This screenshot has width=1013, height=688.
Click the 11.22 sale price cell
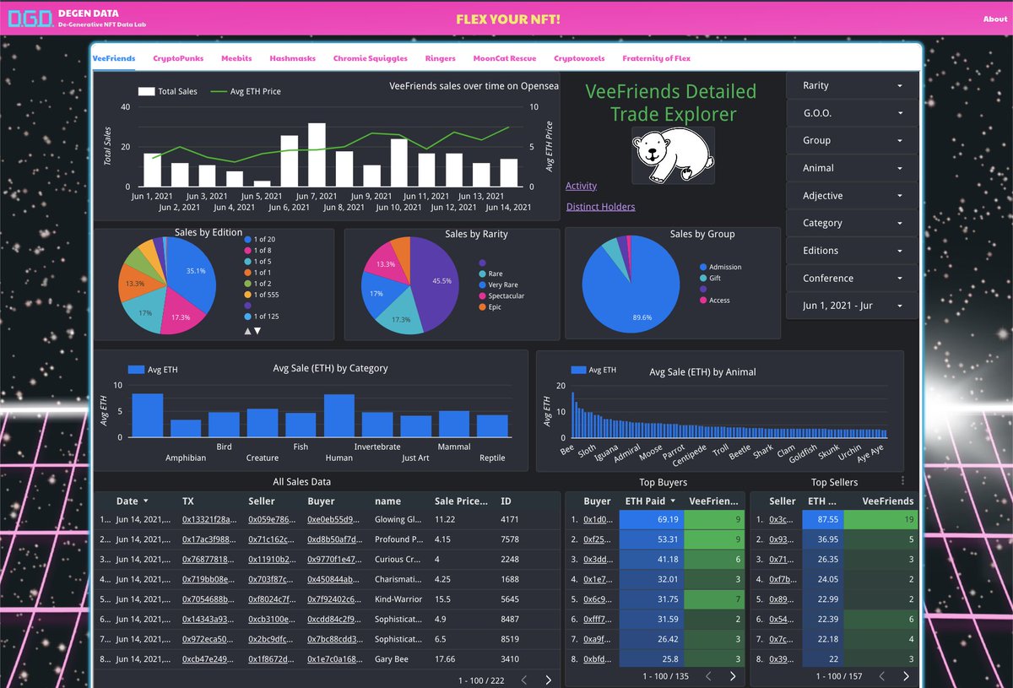(x=445, y=520)
